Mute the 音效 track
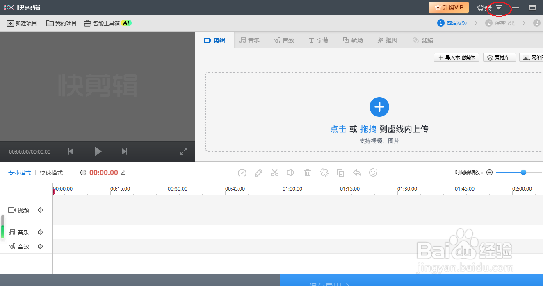 40,246
